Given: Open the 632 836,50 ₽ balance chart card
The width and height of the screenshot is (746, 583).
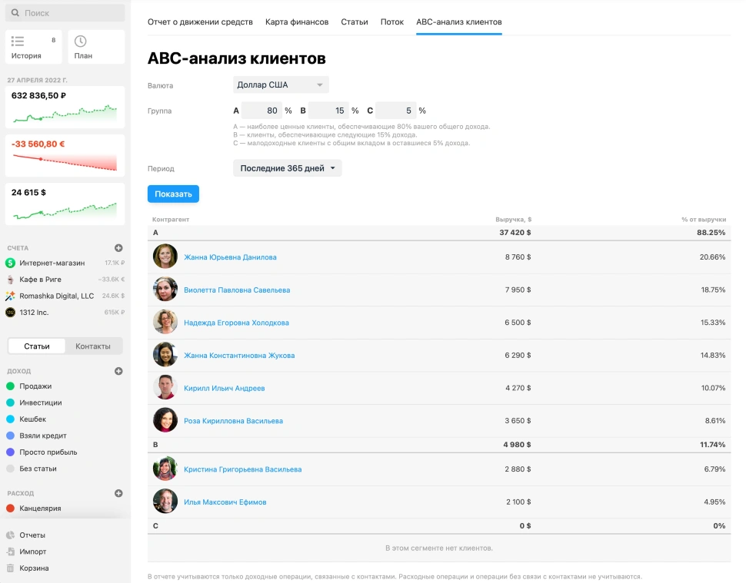Looking at the screenshot, I should 65,107.
